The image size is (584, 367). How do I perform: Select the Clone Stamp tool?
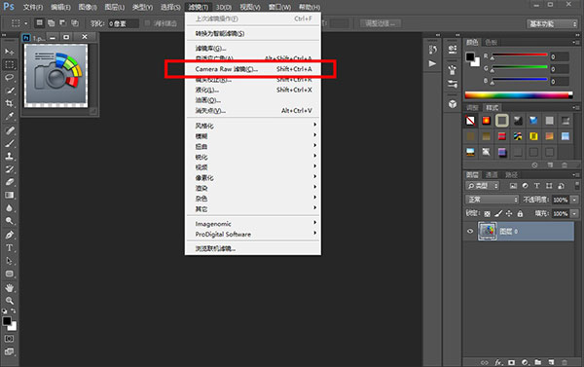click(10, 156)
